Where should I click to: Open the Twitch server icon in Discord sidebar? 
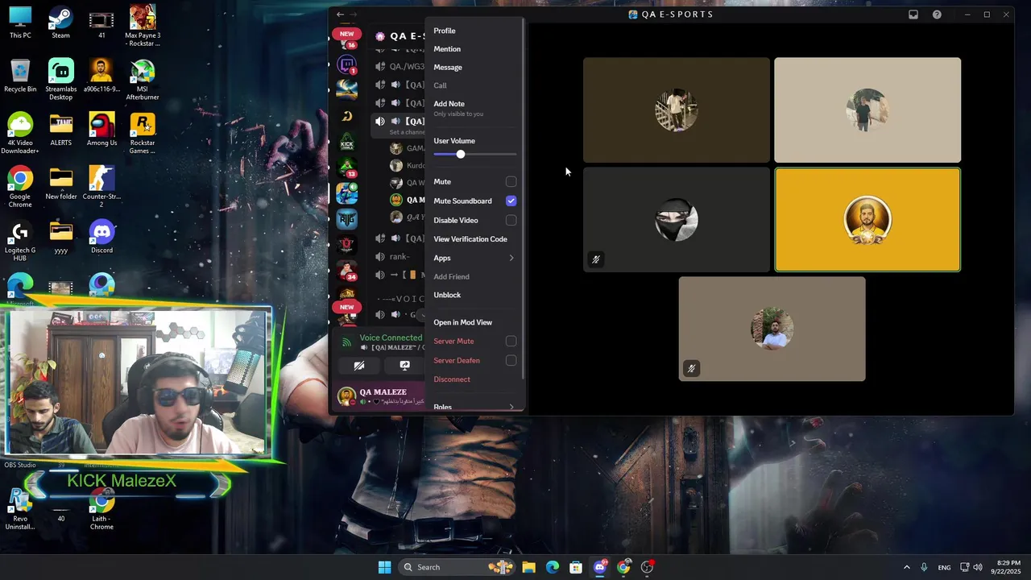[347, 64]
